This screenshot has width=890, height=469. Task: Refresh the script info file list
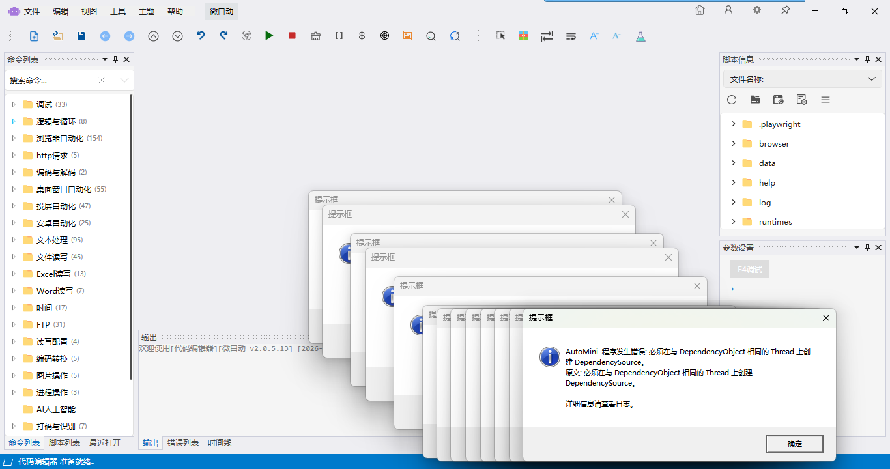732,100
